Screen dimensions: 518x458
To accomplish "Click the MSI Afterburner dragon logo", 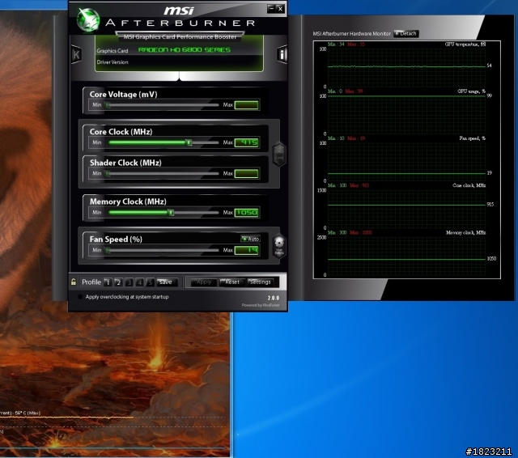I will point(88,19).
